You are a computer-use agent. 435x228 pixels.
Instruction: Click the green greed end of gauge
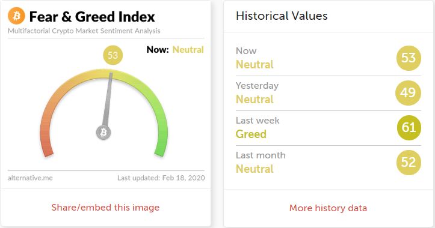pyautogui.click(x=161, y=146)
